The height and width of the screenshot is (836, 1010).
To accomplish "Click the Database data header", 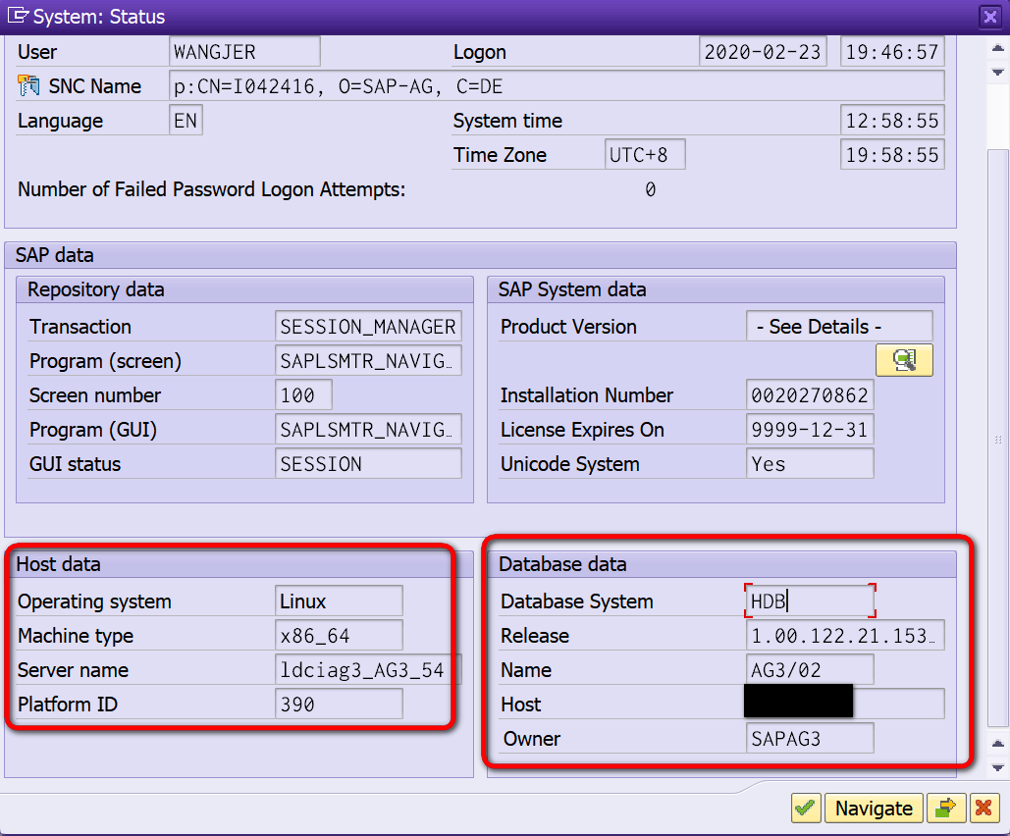I will click(721, 564).
